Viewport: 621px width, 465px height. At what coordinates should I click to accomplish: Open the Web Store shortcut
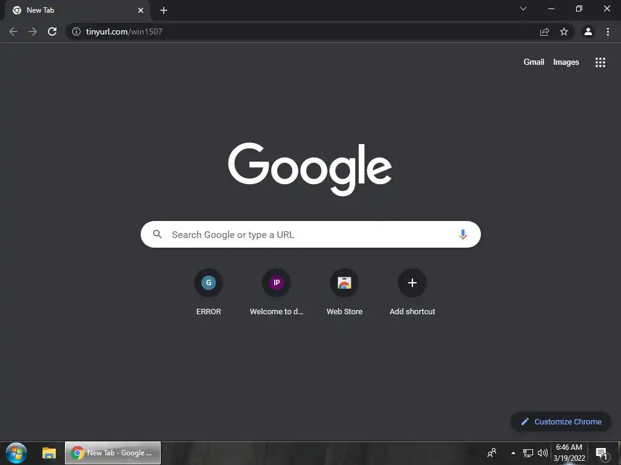tap(344, 292)
